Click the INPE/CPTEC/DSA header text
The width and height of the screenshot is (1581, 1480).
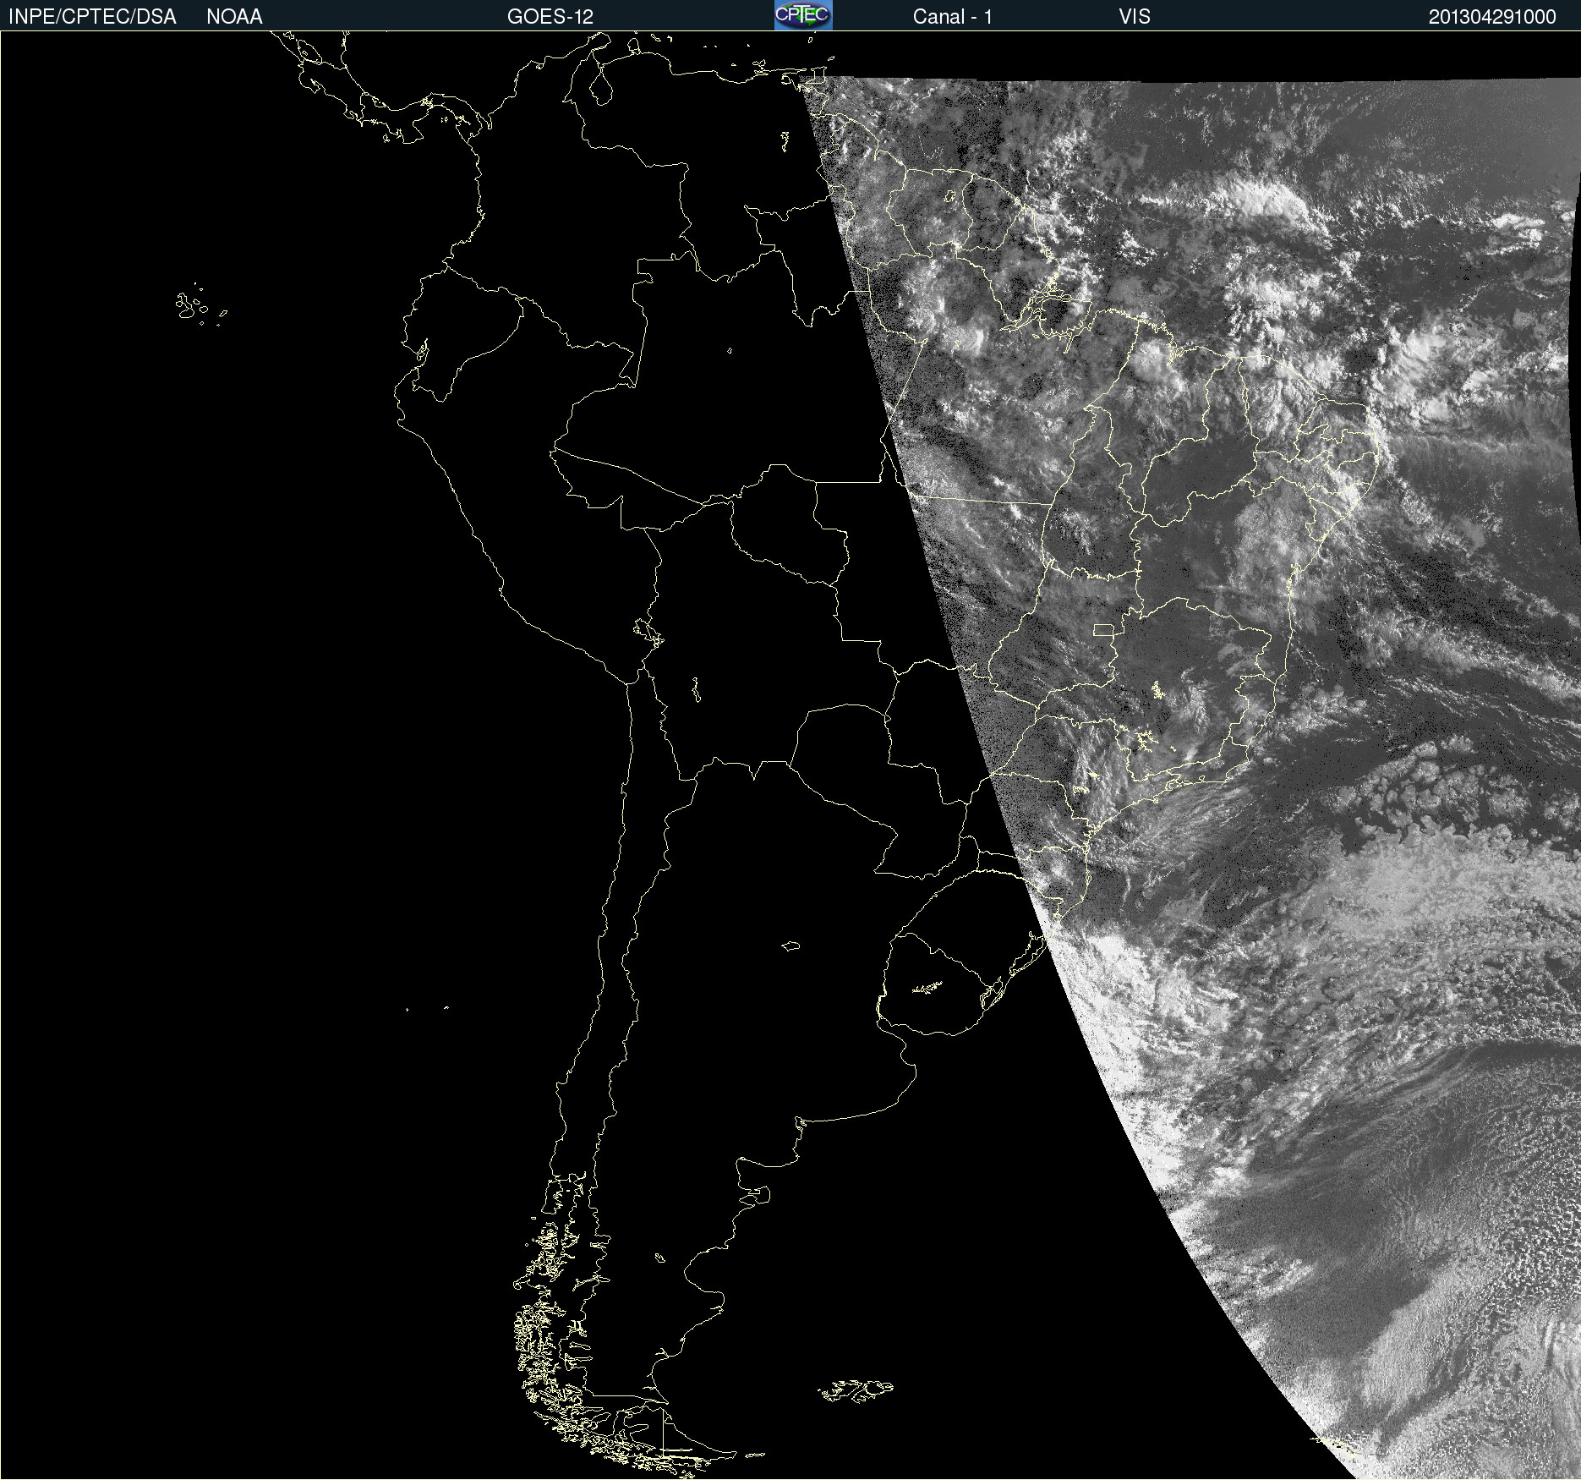coord(92,17)
